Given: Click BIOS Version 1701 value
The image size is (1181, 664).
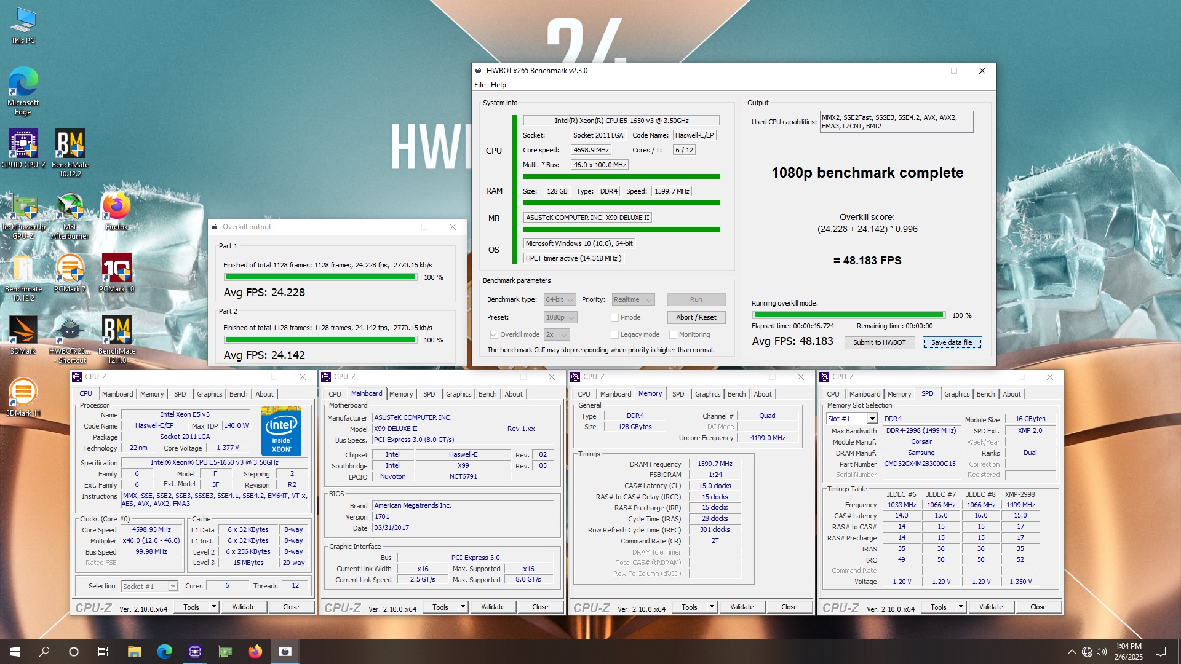Looking at the screenshot, I should 463,517.
